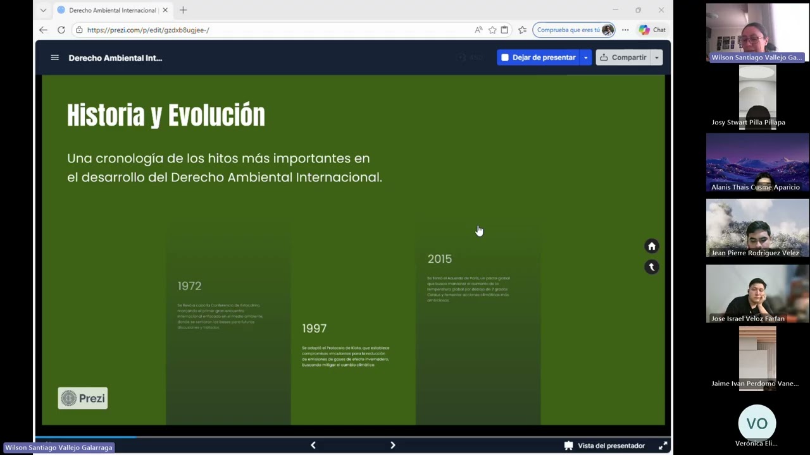Image resolution: width=810 pixels, height=455 pixels.
Task: Click Derecho Ambiental Int... presentation title
Action: 115,58
